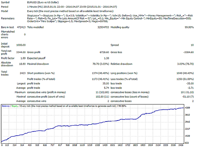Click the green 'Equity' chart legend label
Screen dimensions: 197x148
click(x=15, y=106)
